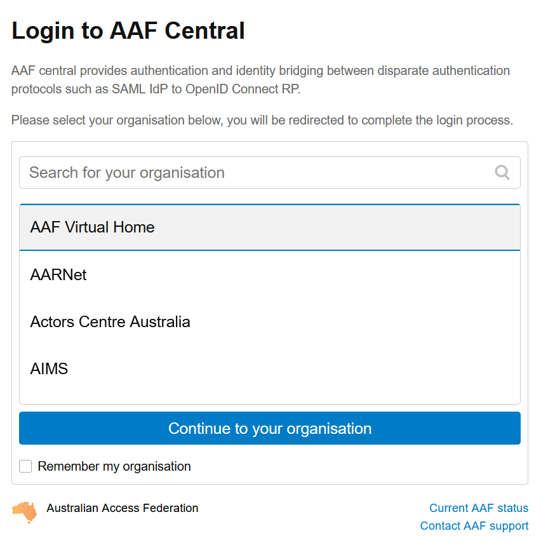Enable the Remember my organisation checkbox
The width and height of the screenshot is (541, 545).
[x=25, y=466]
